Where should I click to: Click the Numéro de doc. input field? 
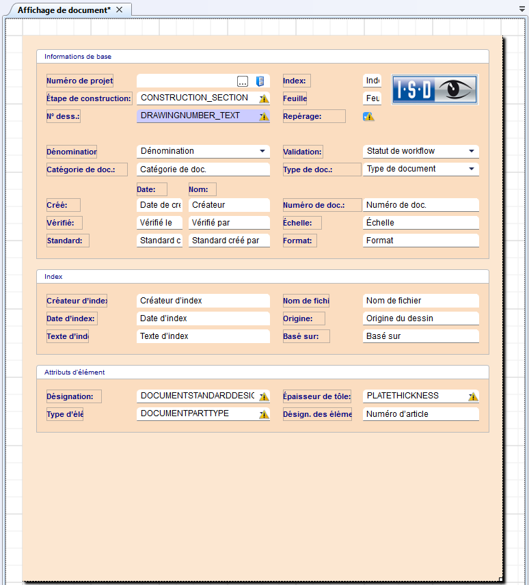pyautogui.click(x=421, y=205)
